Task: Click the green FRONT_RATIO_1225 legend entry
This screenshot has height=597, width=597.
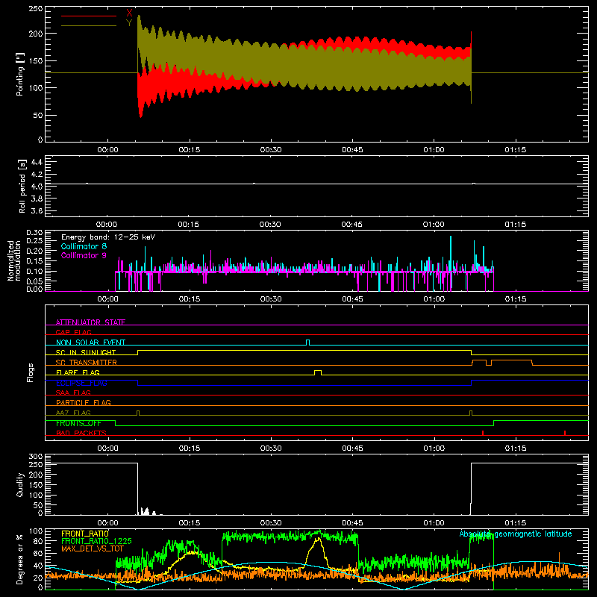Action: coord(96,541)
